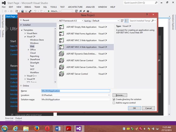This screenshot has width=176, height=132.
Task: Open the Flash taskbar application icon
Action: [x=69, y=128]
